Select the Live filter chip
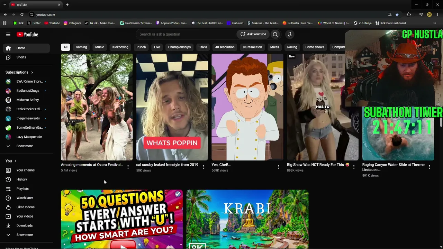 [x=157, y=47]
